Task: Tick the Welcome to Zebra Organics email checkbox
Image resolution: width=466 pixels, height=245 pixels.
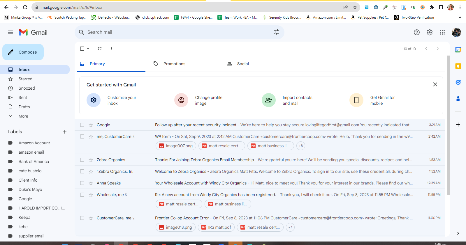Action: pyautogui.click(x=82, y=171)
